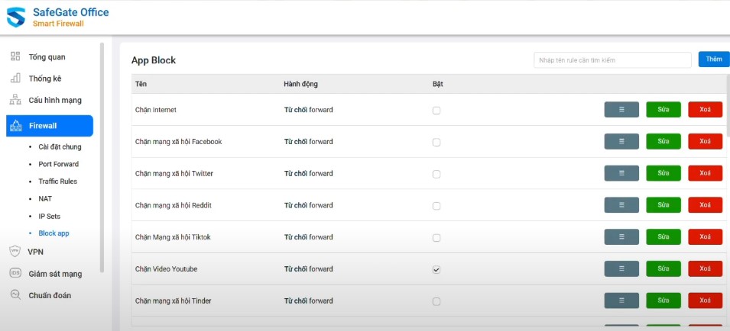Click Sửa for the Tiktok rule
The image size is (730, 331).
coord(663,236)
